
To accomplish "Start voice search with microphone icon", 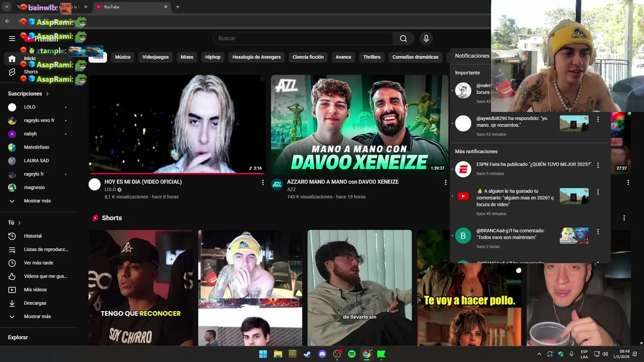I will [x=426, y=38].
